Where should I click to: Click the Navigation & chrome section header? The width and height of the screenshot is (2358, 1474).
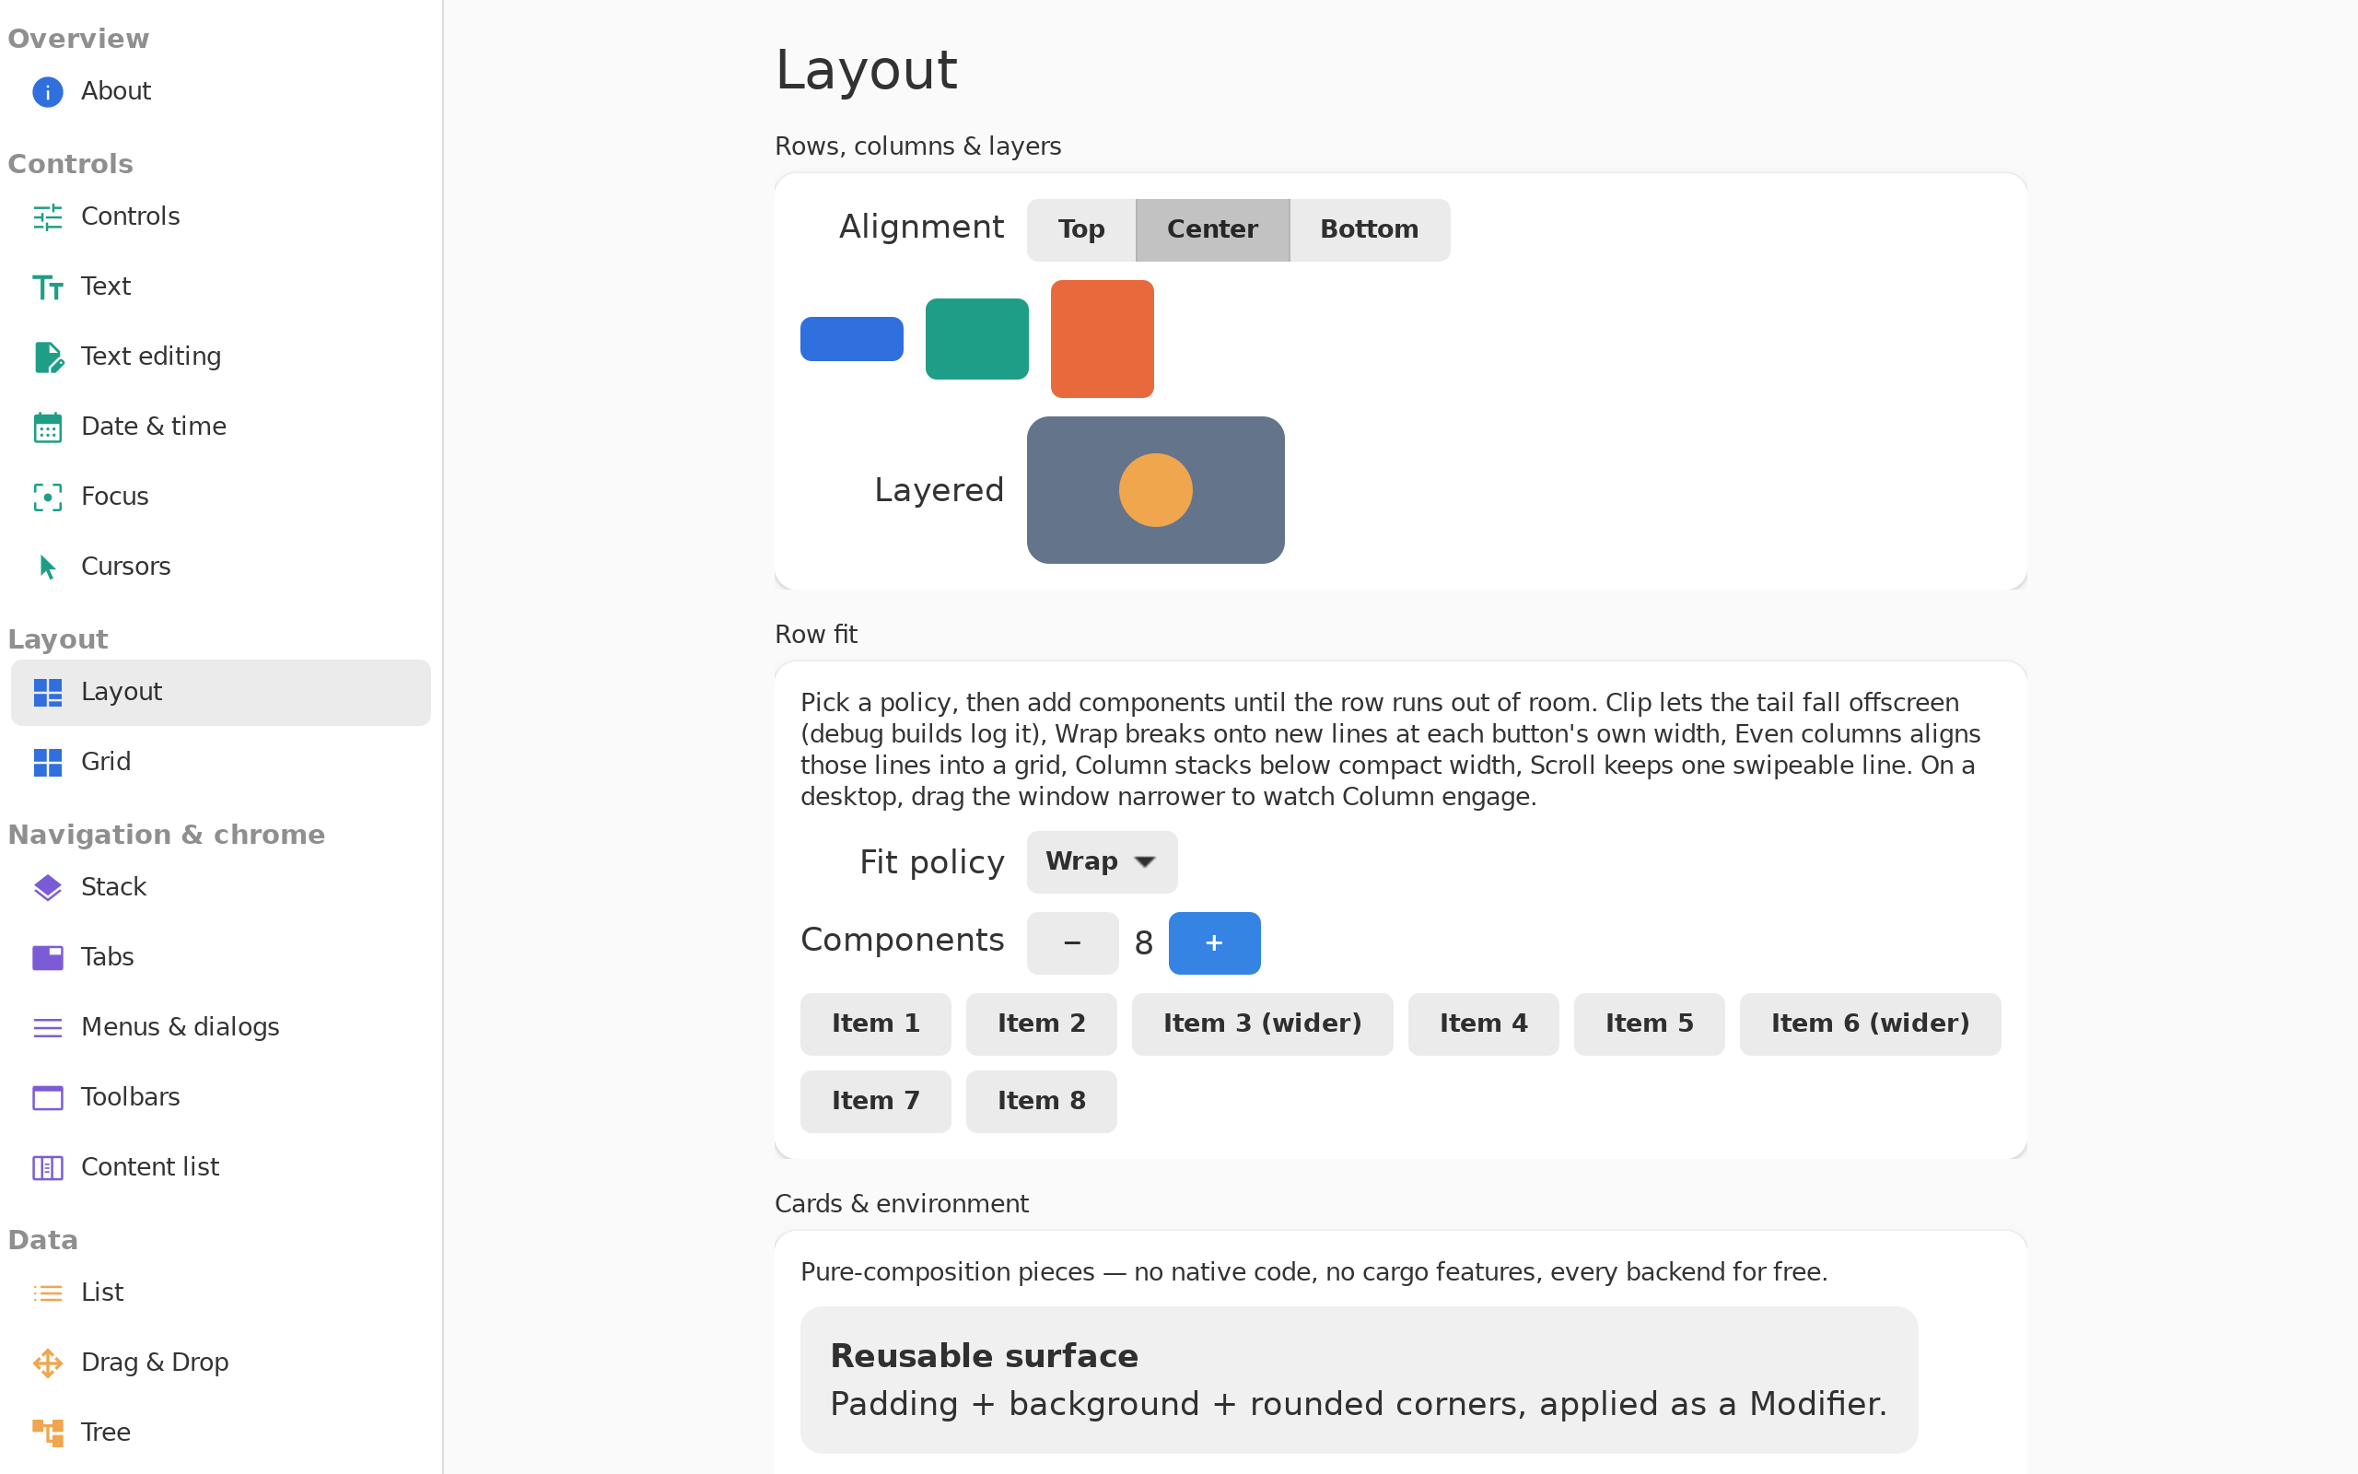click(167, 836)
